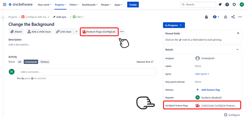Open more options next to Feature Flags
Screen dimensions: 249x117
click(122, 32)
